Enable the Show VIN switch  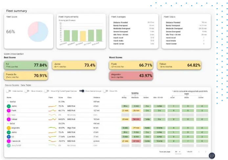pos(105,91)
